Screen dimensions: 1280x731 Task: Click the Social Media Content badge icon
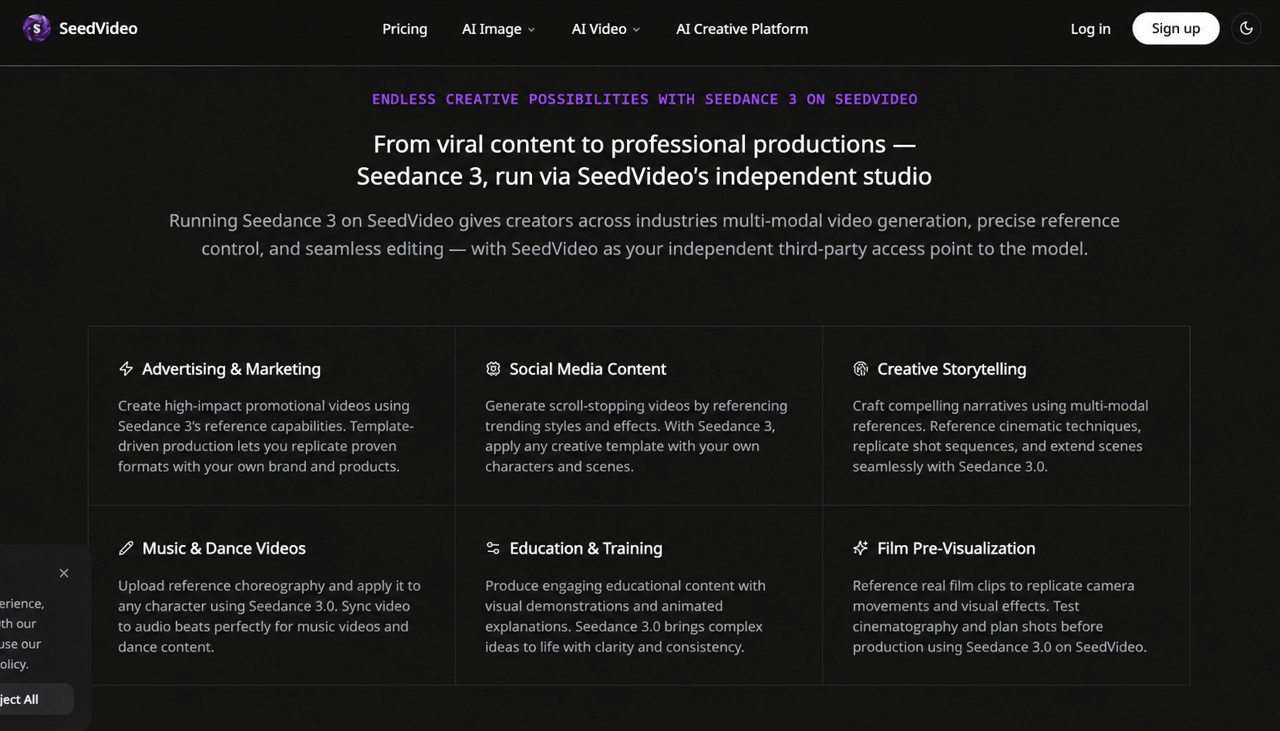(x=493, y=369)
